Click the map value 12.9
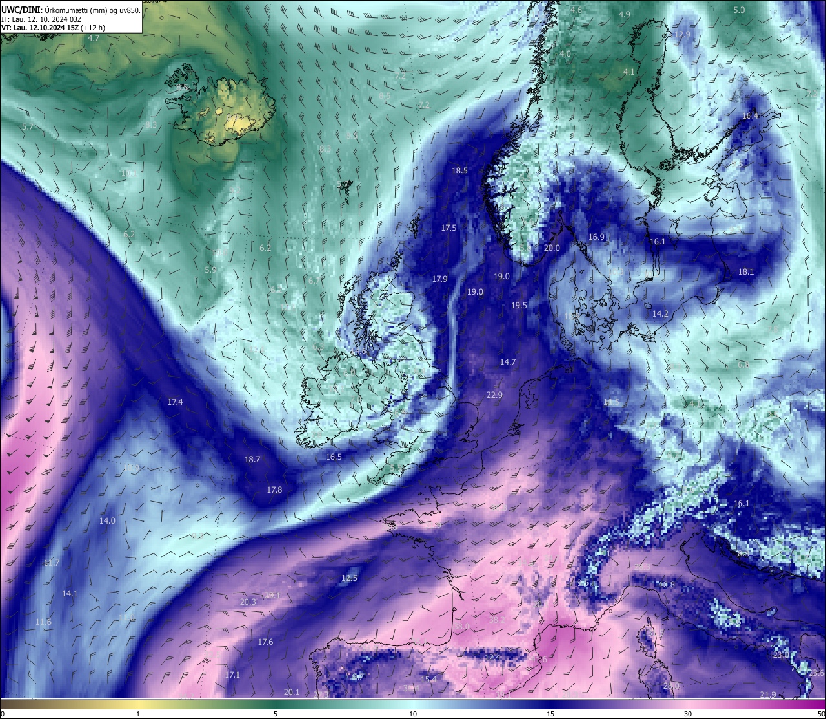 (x=682, y=35)
